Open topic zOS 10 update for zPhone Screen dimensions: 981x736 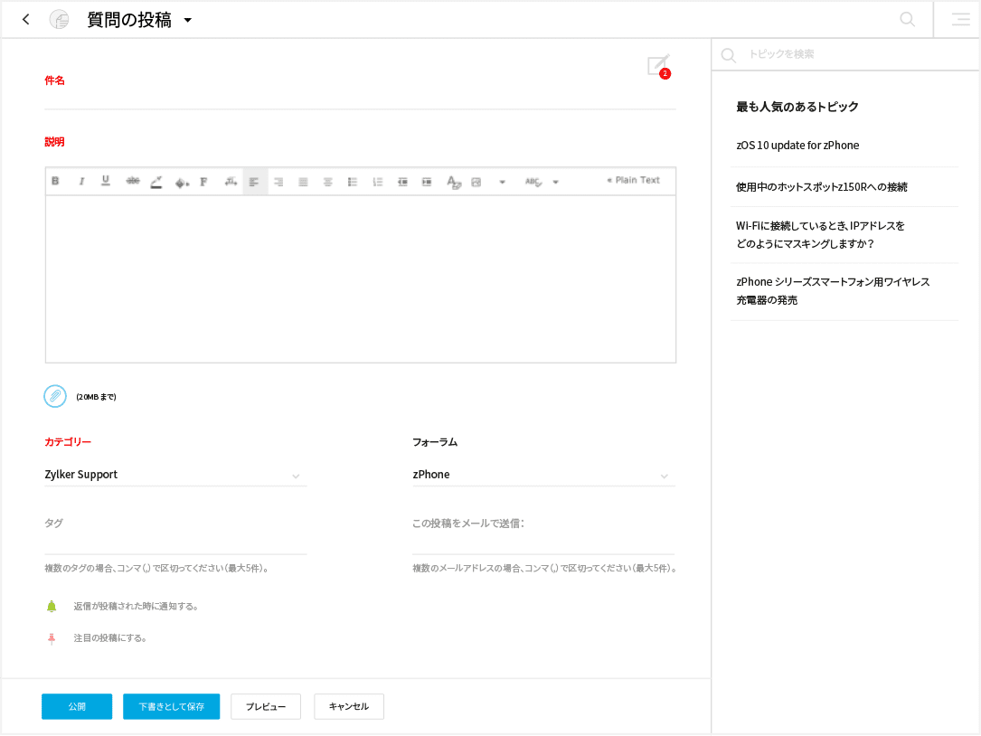(797, 146)
